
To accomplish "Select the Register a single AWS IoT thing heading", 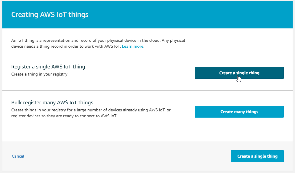I will pos(48,67).
